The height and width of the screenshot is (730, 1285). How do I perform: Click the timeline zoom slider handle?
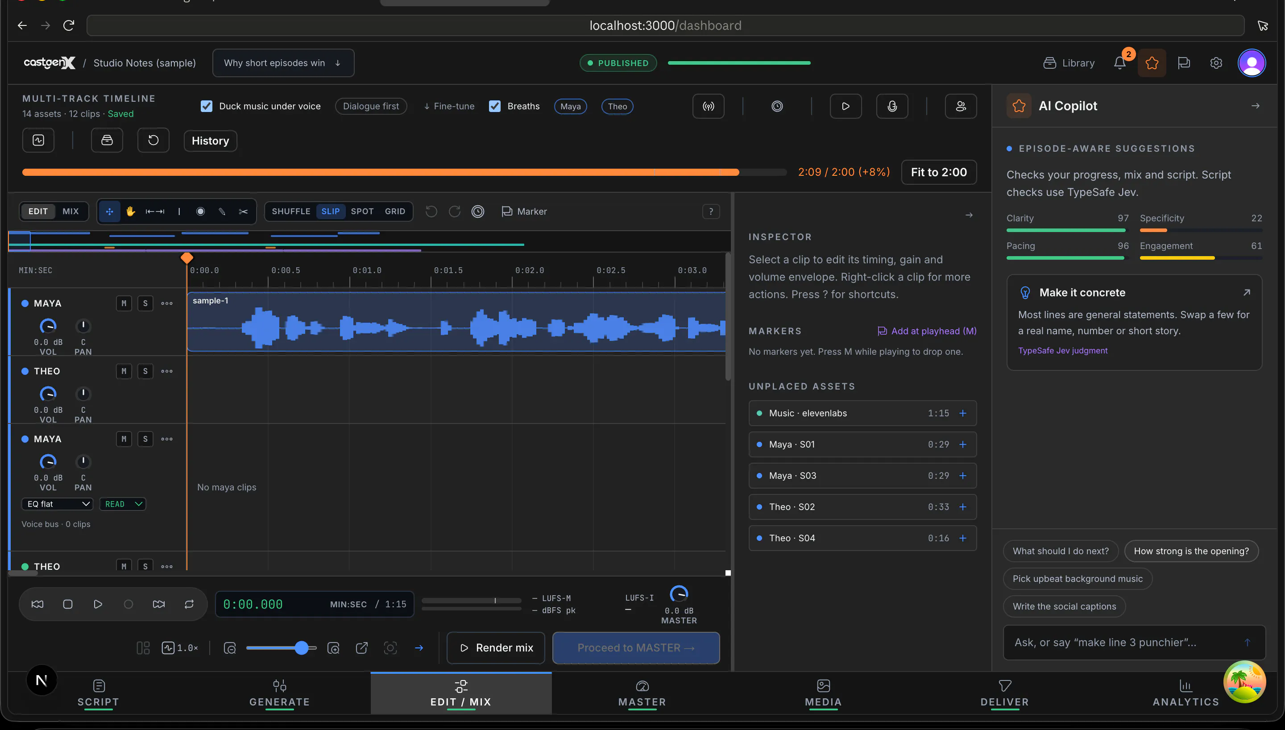click(x=301, y=648)
